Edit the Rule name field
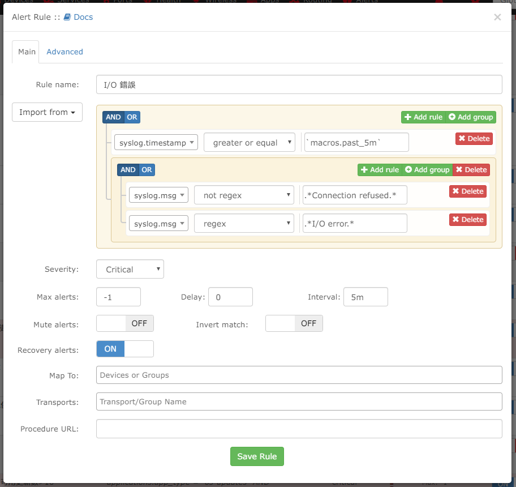Image resolution: width=516 pixels, height=487 pixels. 299,84
